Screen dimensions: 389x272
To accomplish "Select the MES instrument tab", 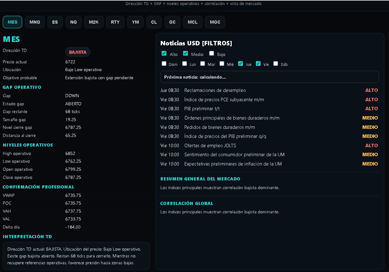I will coord(12,22).
